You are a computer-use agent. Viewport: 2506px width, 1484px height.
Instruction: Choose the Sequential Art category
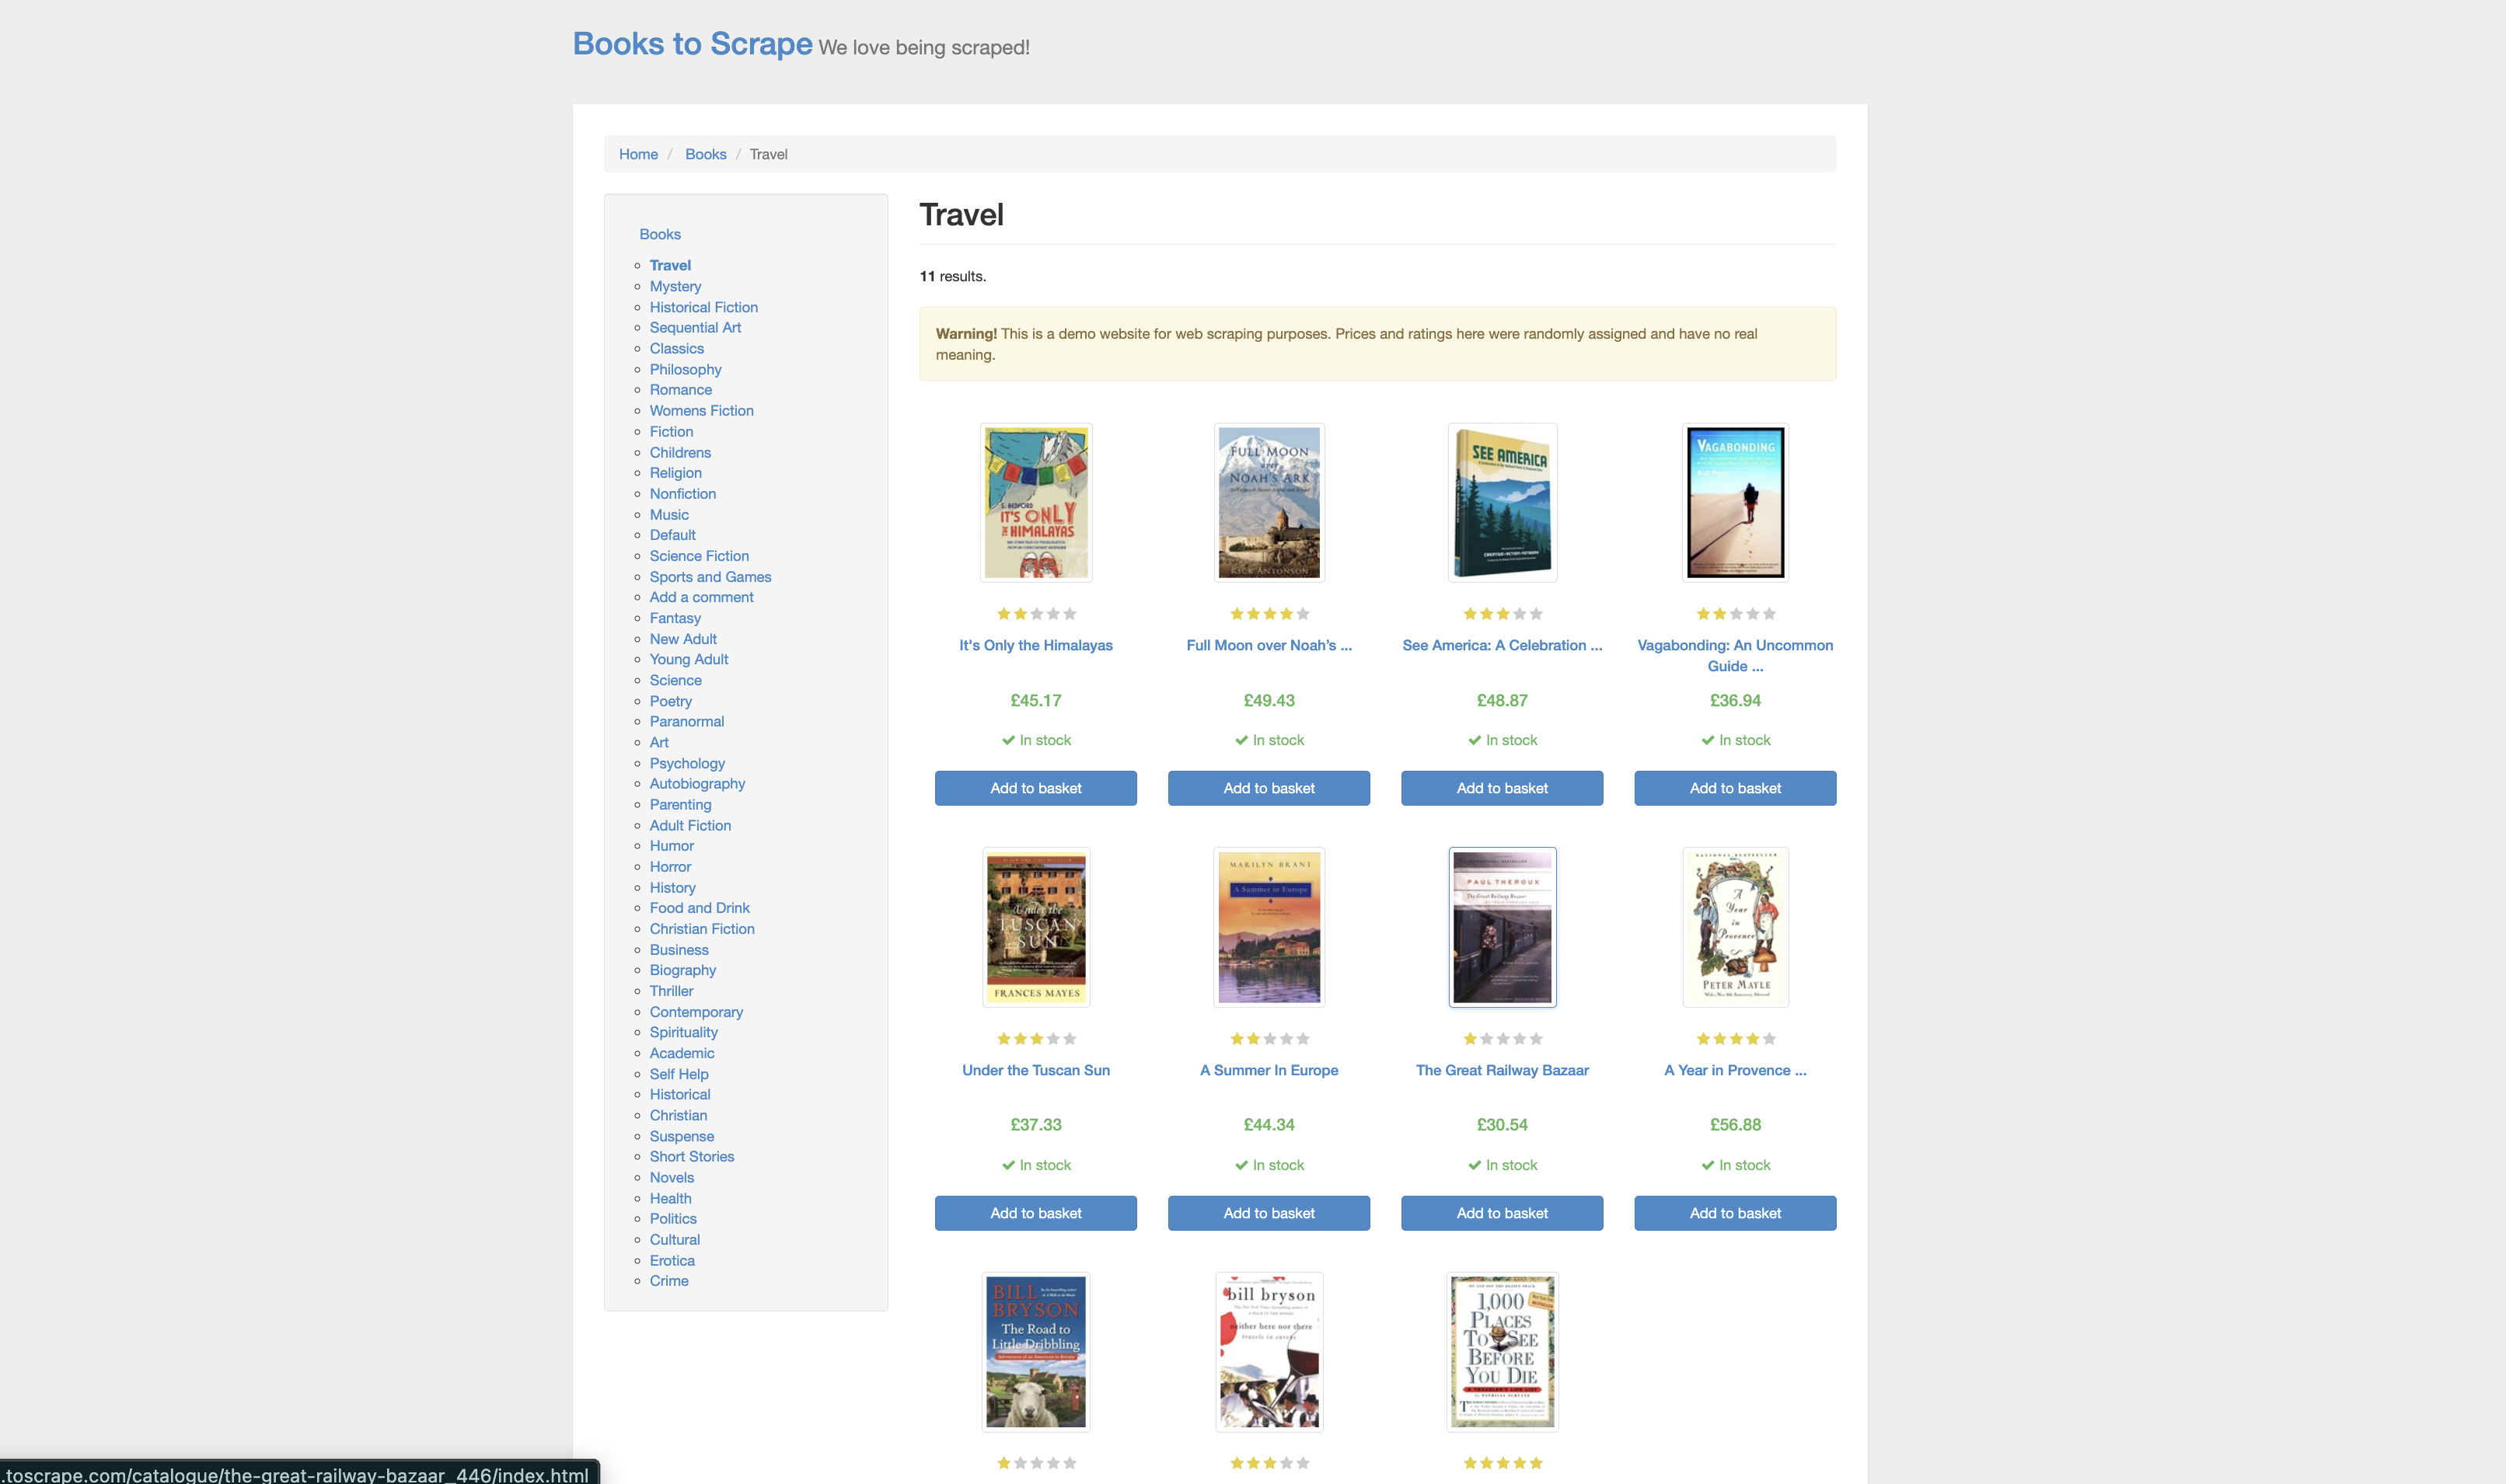695,327
